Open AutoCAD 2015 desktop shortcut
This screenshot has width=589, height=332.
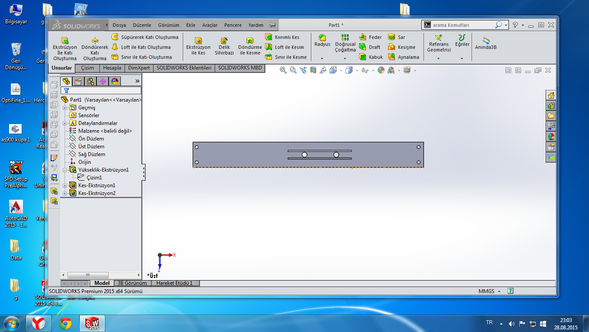(16, 214)
